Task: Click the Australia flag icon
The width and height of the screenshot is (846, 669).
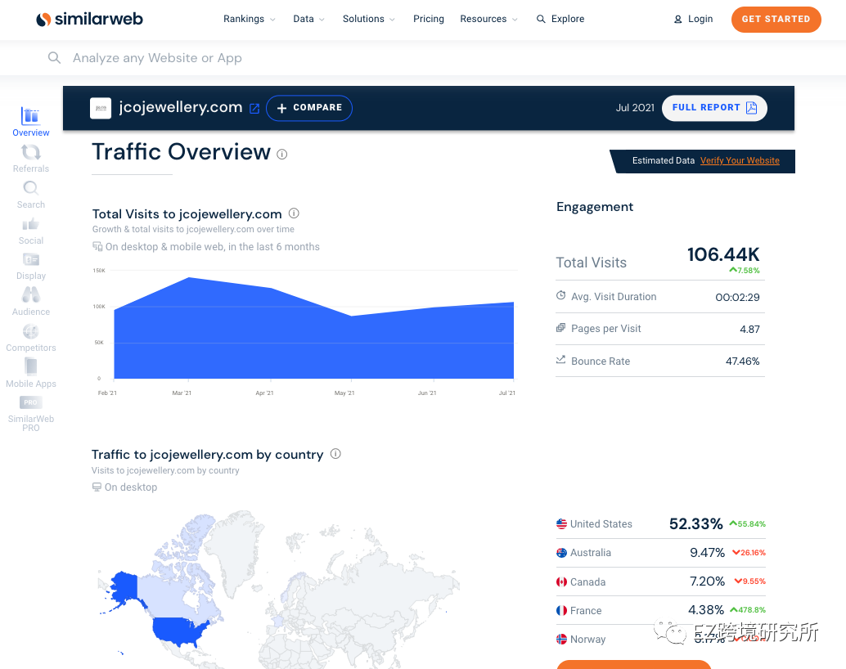Action: pos(561,553)
